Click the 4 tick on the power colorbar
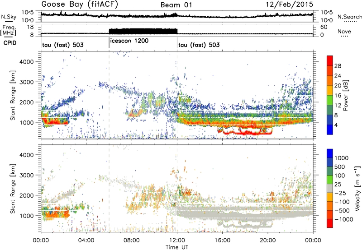This screenshot has width=362, height=250. point(336,125)
